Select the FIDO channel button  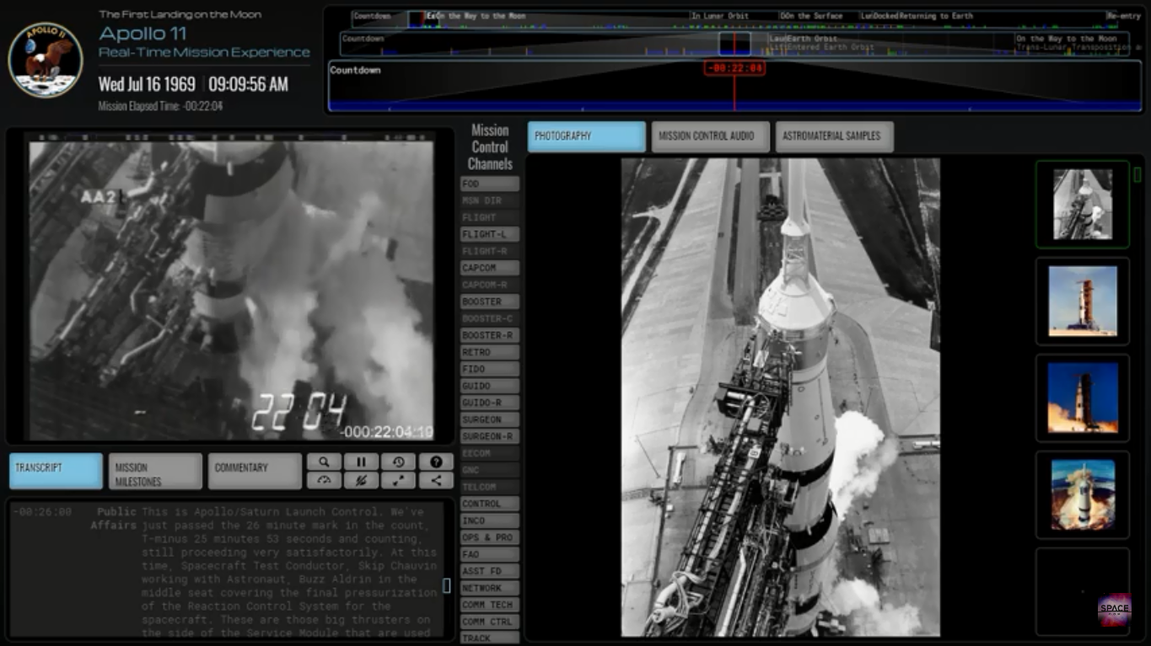point(490,369)
